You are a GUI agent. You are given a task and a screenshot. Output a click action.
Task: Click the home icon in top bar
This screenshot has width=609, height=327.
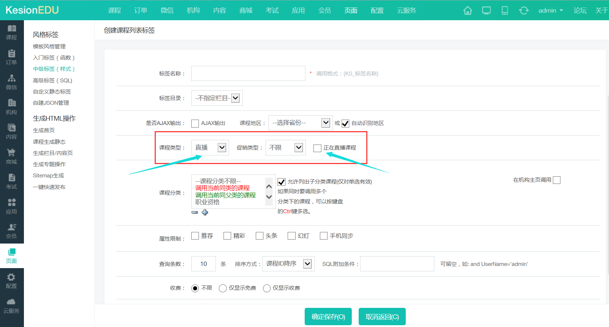[x=468, y=10]
